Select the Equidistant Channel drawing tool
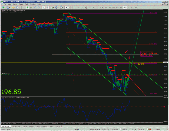The height and width of the screenshot is (131, 169). coord(86,8)
